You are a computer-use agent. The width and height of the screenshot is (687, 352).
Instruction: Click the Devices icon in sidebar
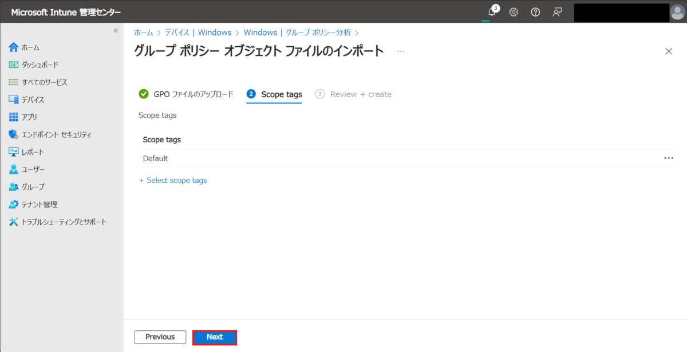(x=14, y=99)
